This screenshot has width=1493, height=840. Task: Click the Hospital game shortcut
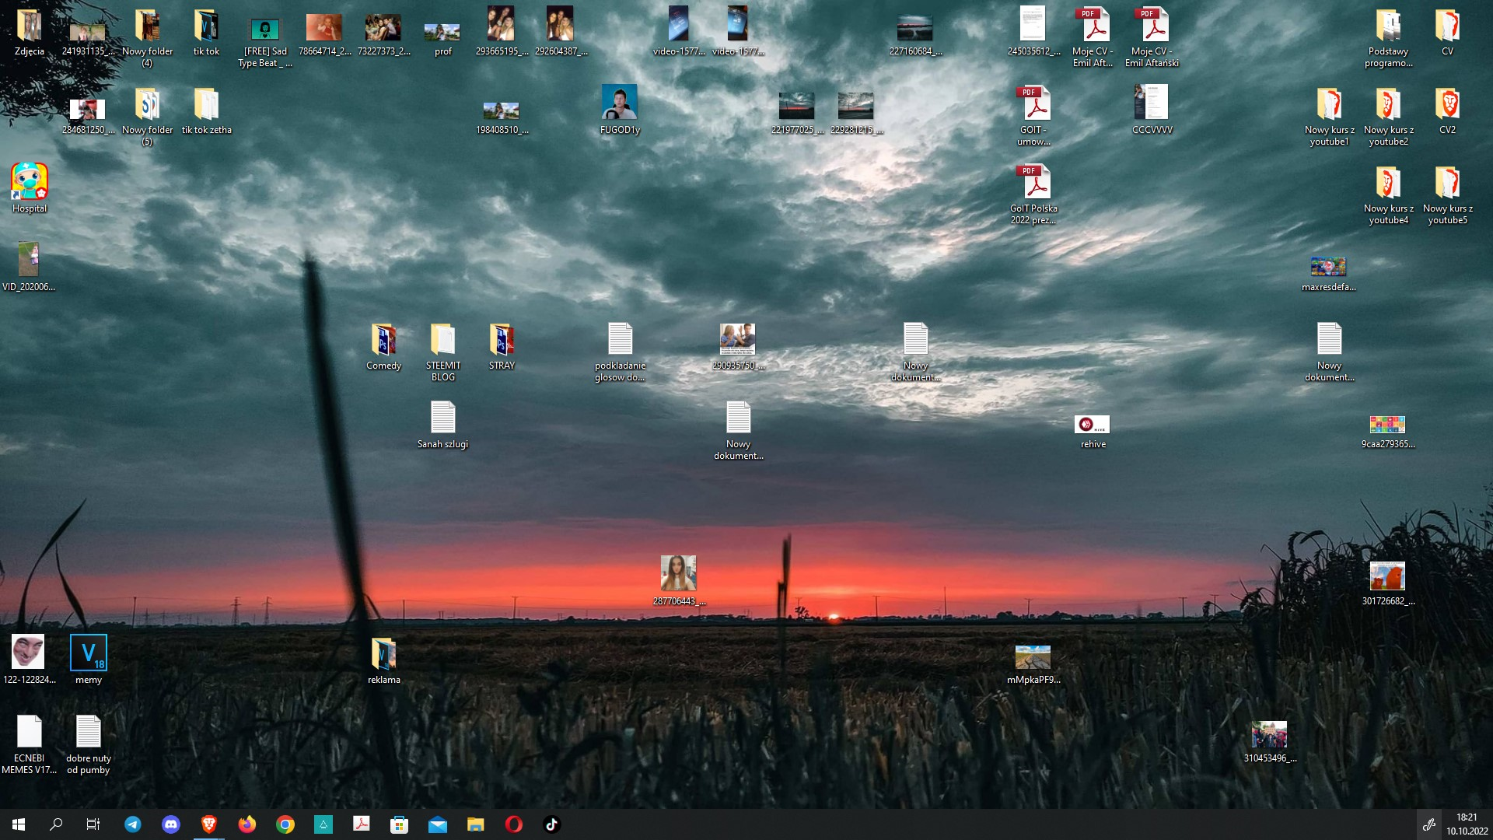coord(30,183)
